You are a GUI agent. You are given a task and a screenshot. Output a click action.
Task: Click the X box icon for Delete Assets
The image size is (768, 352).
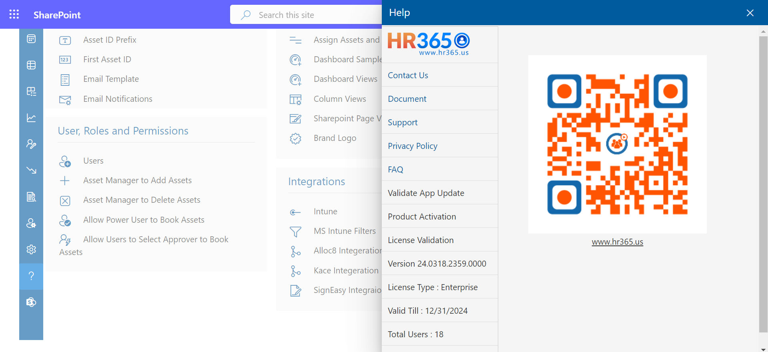point(65,201)
